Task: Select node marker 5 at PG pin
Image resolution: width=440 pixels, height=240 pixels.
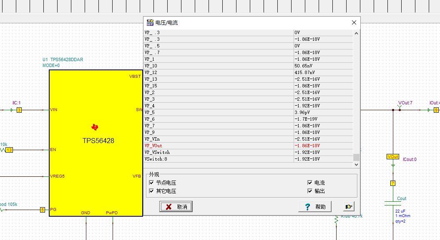Action: [43, 210]
